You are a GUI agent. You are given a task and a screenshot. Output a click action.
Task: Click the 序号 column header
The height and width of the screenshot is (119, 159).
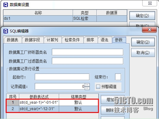tap(13, 97)
